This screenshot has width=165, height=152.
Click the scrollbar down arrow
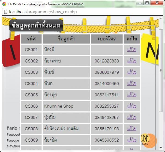[161, 148]
